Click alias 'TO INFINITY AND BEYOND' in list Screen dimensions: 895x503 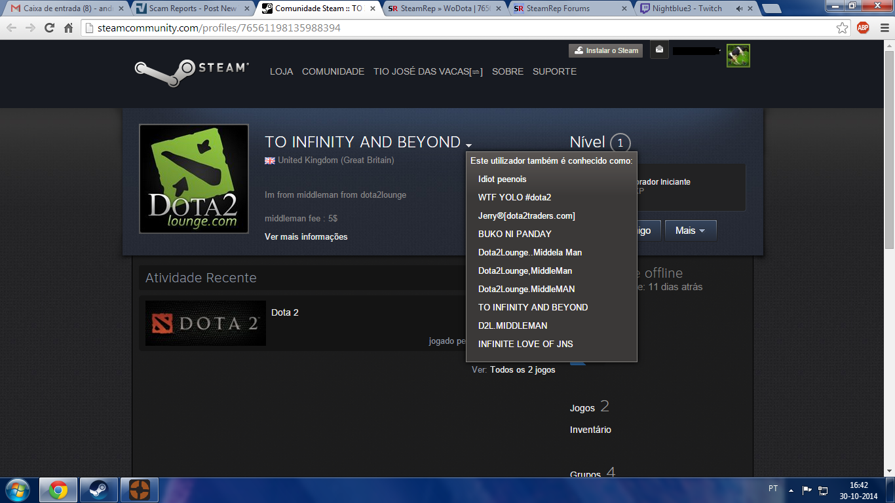tap(533, 307)
